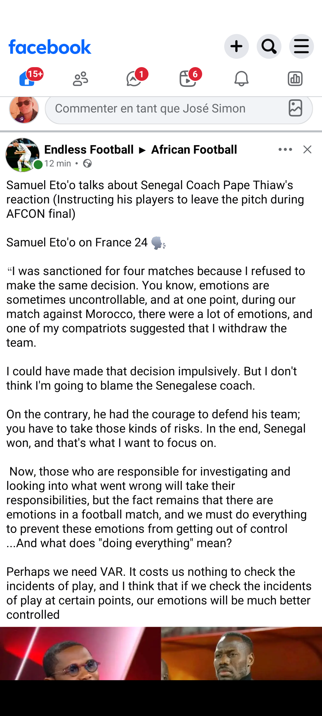Go to the Home feed tab

pyautogui.click(x=27, y=79)
